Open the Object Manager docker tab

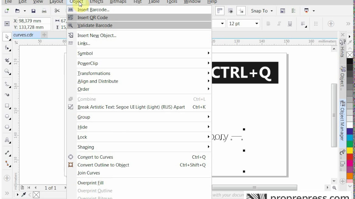point(343,121)
